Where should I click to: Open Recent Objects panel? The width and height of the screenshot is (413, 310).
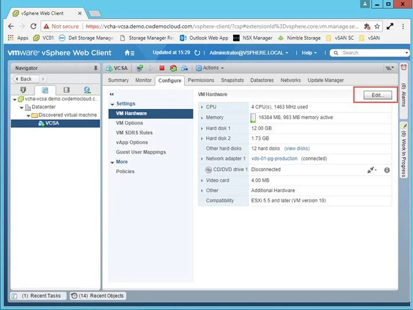[98, 296]
